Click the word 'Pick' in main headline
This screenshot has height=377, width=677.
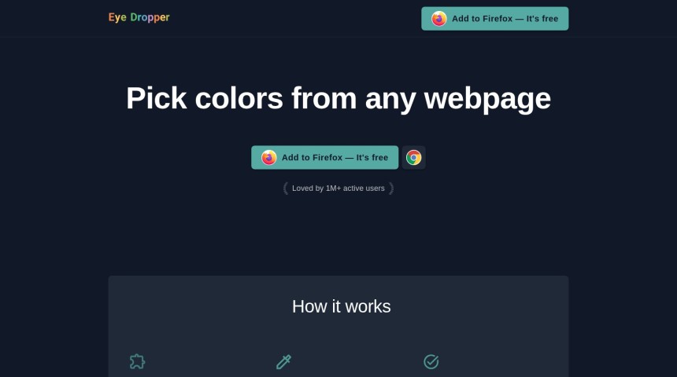[157, 99]
